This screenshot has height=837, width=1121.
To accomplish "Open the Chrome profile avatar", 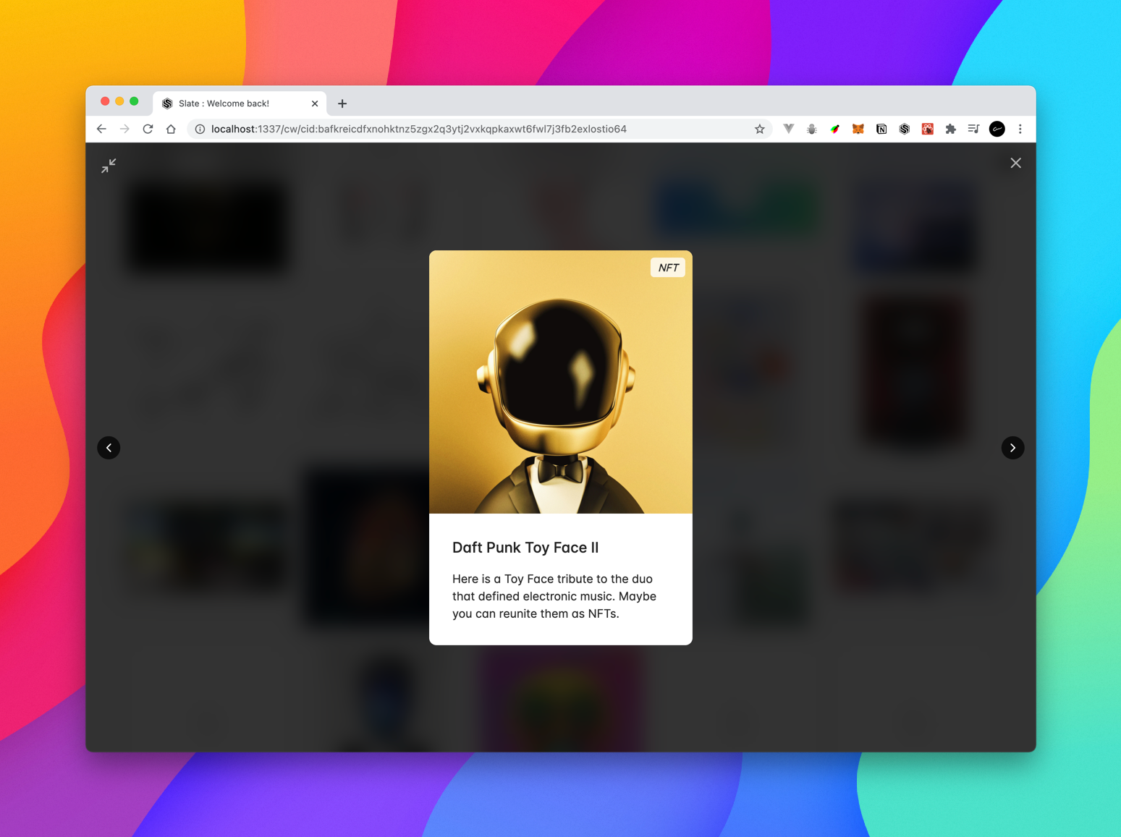I will click(997, 129).
